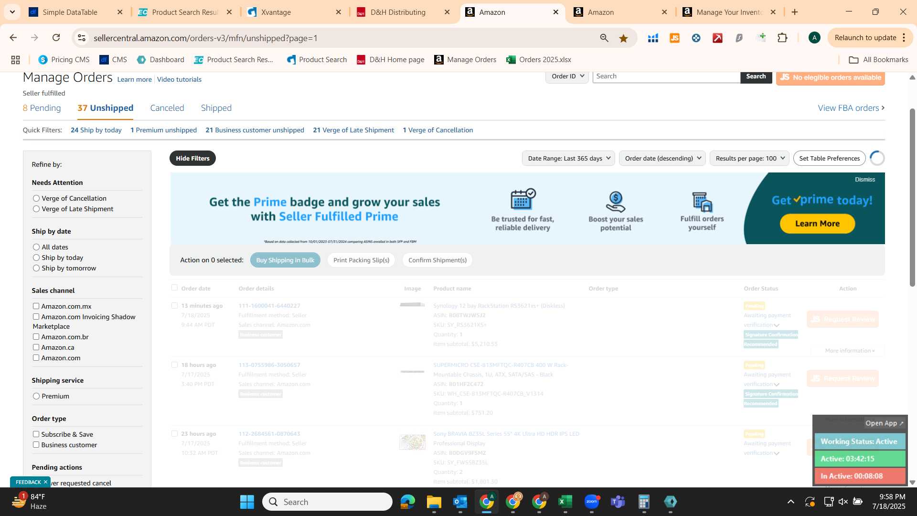Open the Chrome profile avatar A
Screen dimensions: 917x516
click(814, 38)
